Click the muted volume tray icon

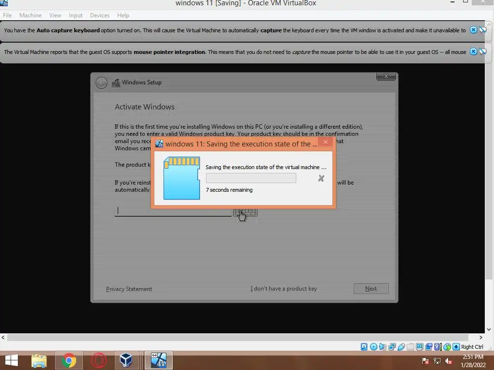point(449,361)
